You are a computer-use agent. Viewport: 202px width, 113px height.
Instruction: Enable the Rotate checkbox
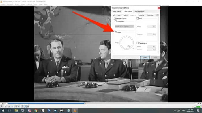[x=115, y=32]
